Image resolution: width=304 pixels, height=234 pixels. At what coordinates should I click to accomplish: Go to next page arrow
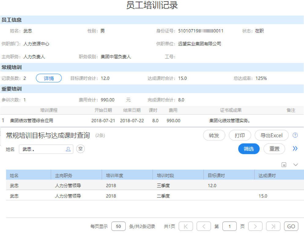pos(255,226)
